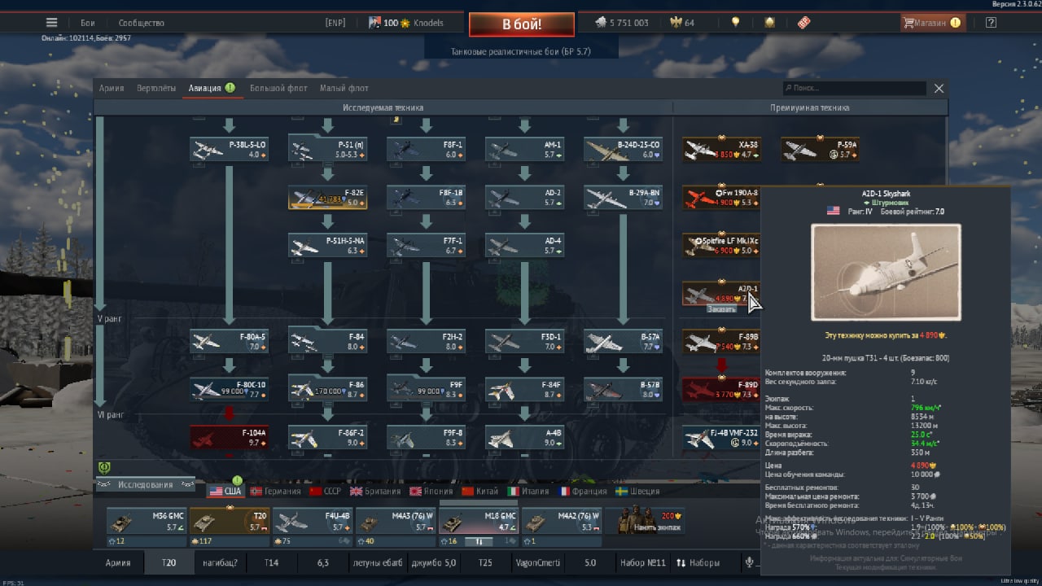Select the Франция nation flag
This screenshot has width=1042, height=586.
(x=583, y=492)
